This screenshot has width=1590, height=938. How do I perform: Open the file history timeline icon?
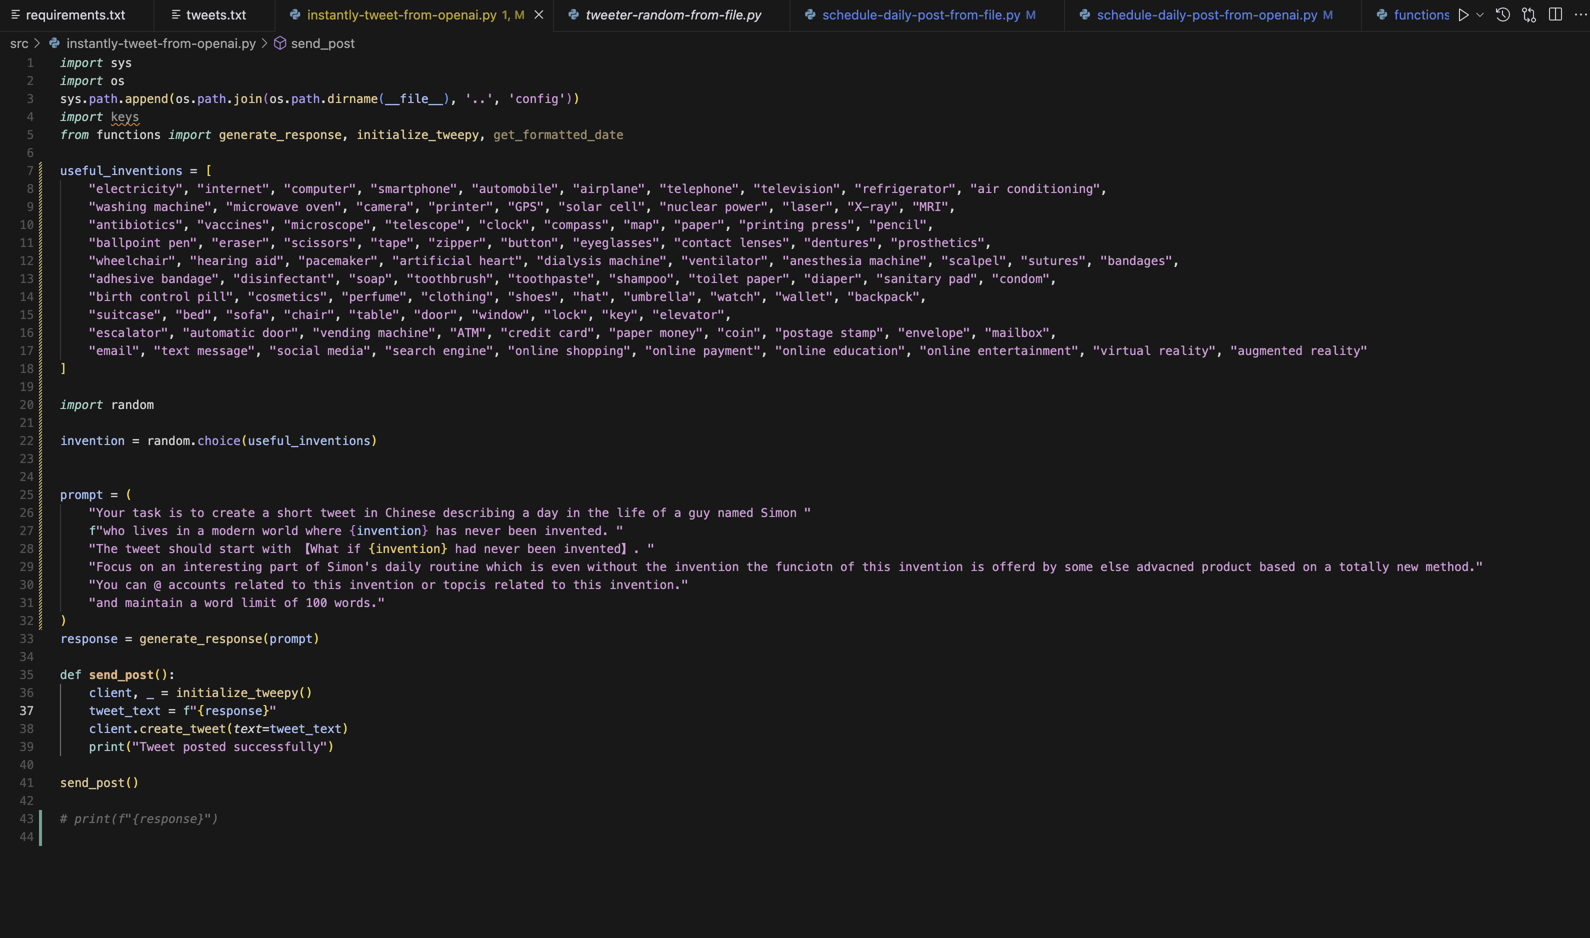coord(1503,14)
